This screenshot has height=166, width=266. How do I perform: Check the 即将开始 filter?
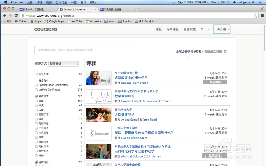(36, 74)
